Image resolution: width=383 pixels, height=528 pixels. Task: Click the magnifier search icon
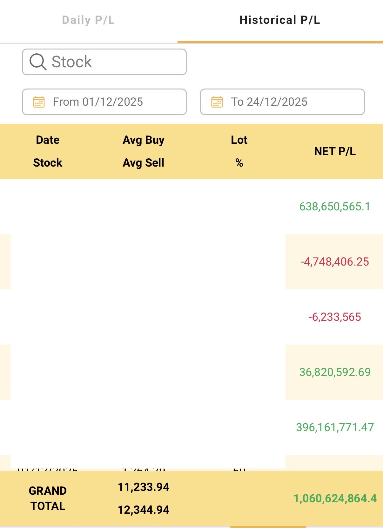(38, 62)
